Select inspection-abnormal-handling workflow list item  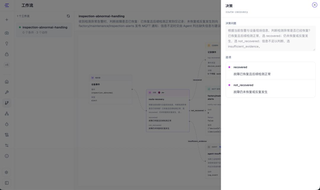(44, 30)
